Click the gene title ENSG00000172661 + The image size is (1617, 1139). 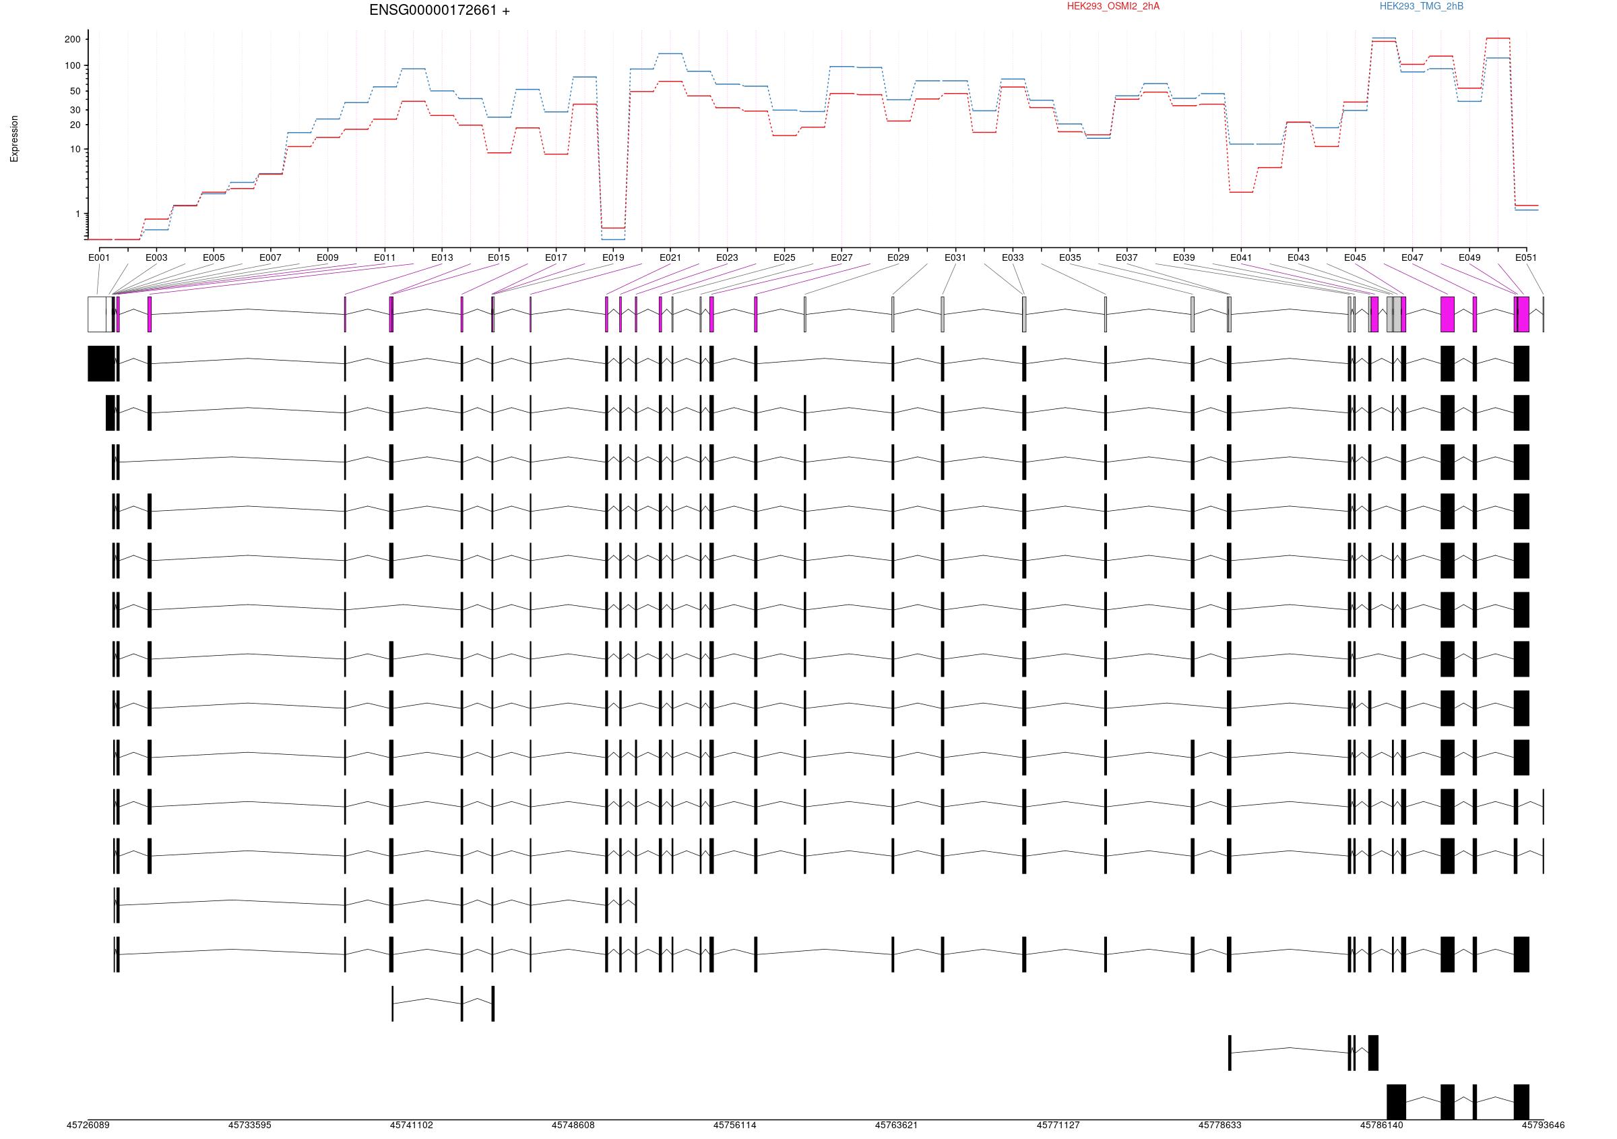tap(439, 11)
